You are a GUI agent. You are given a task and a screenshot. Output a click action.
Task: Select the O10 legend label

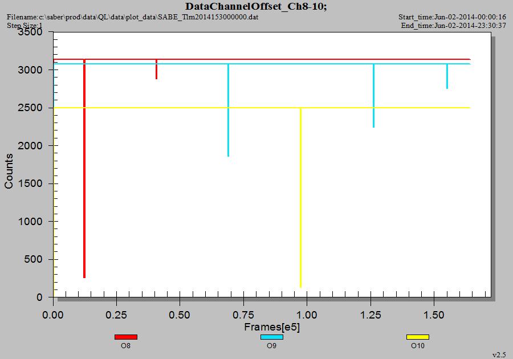pos(417,345)
